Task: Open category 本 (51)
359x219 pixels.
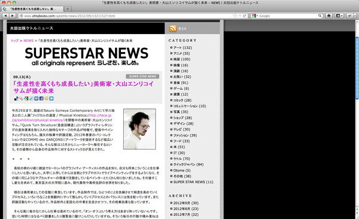Action: point(179,147)
